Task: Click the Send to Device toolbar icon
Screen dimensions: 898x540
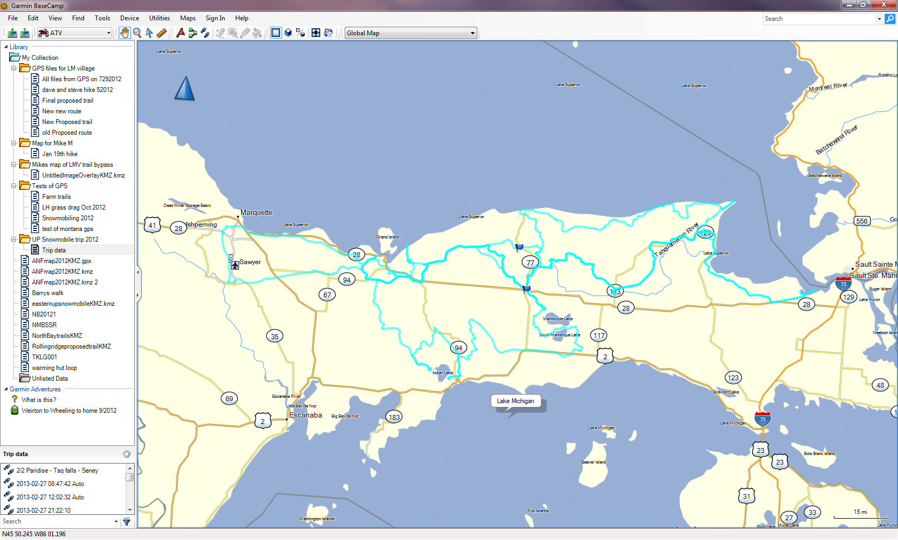Action: (12, 33)
